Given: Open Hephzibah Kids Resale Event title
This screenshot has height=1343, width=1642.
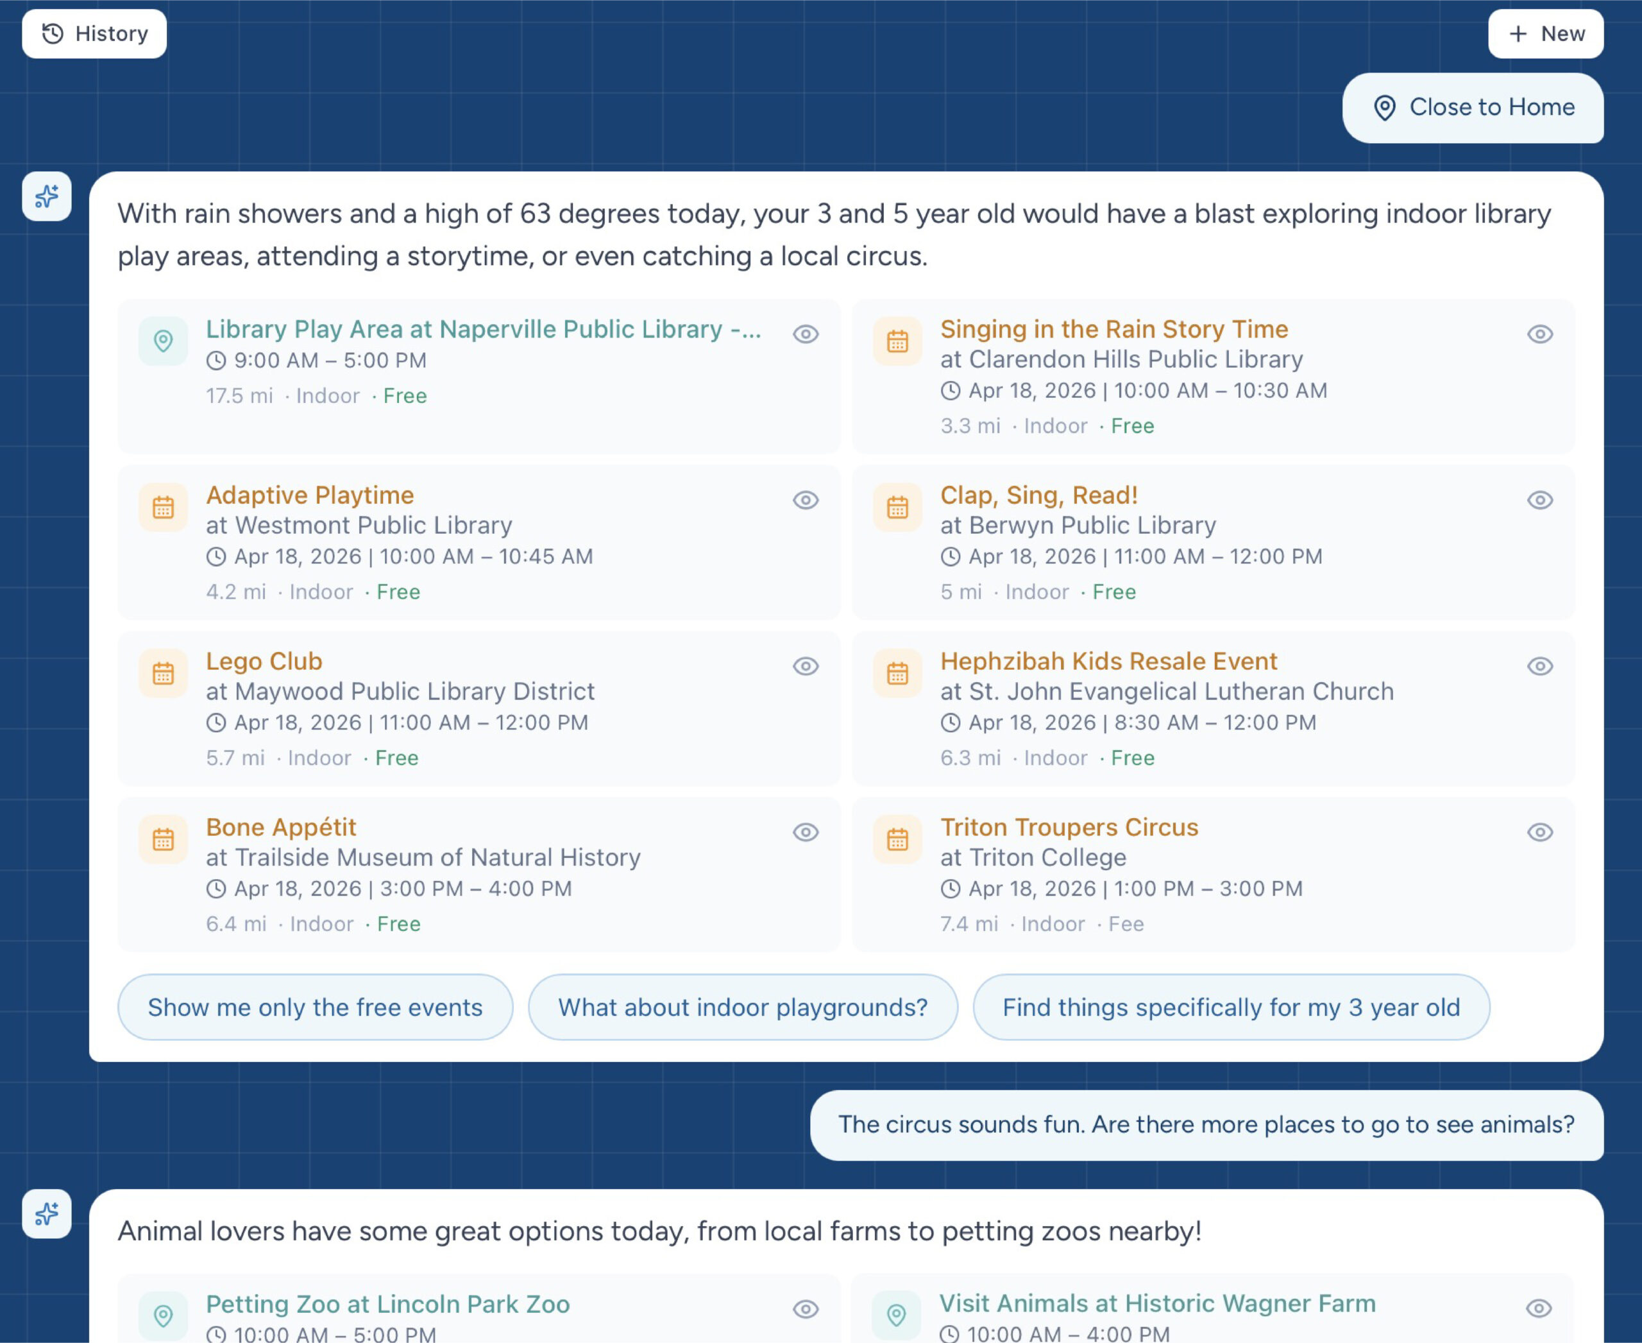Looking at the screenshot, I should 1108,662.
